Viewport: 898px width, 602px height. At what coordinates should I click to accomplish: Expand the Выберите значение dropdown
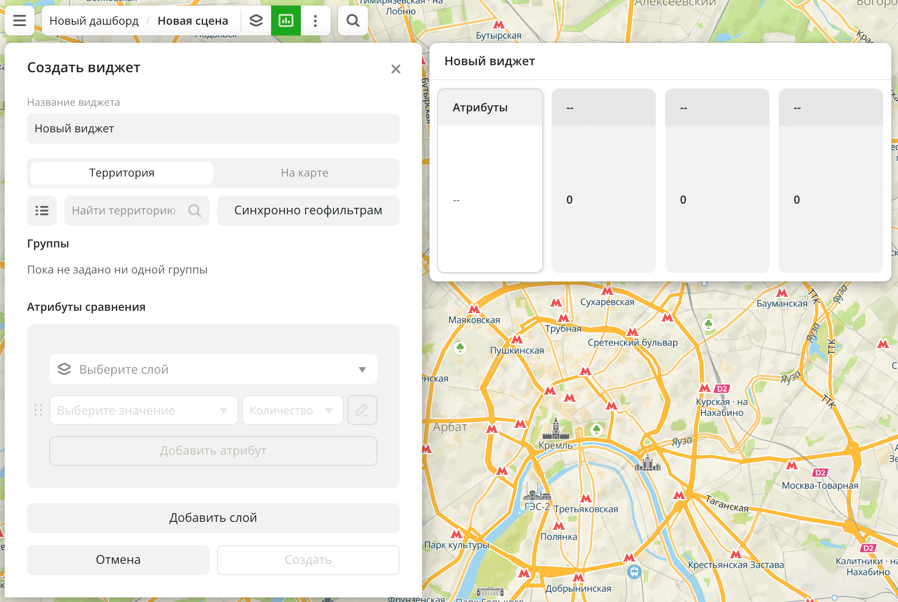pyautogui.click(x=144, y=410)
